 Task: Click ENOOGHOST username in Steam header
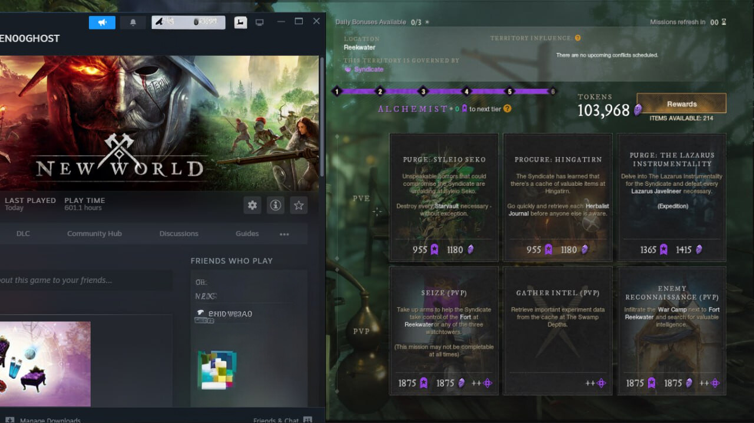[x=29, y=38]
